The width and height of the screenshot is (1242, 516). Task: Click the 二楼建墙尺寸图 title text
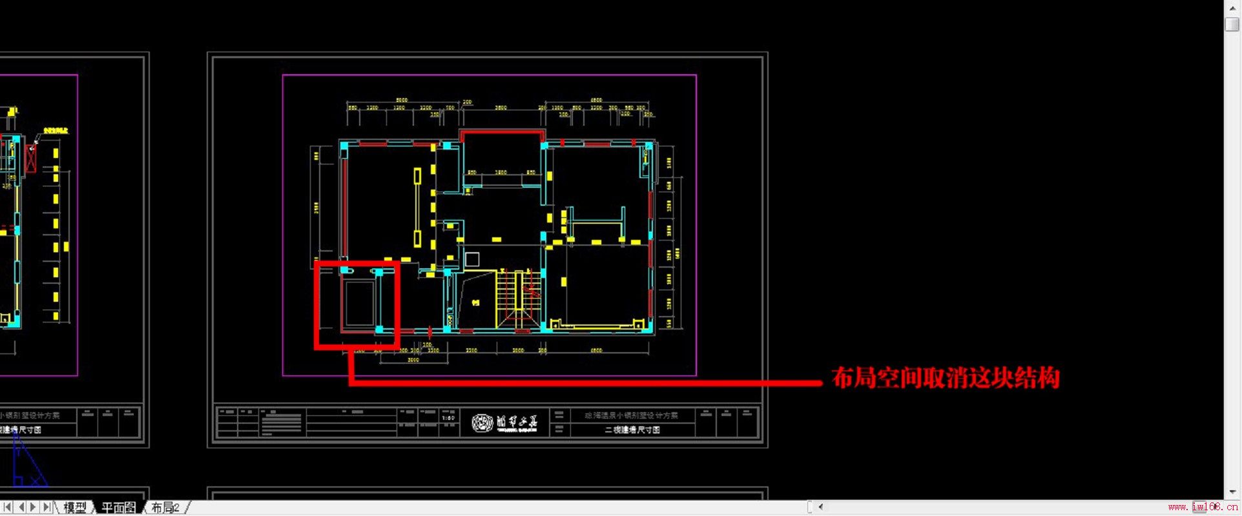pyautogui.click(x=632, y=430)
